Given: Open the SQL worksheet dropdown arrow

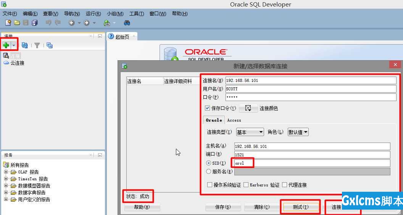Looking at the screenshot, I should coord(114,23).
